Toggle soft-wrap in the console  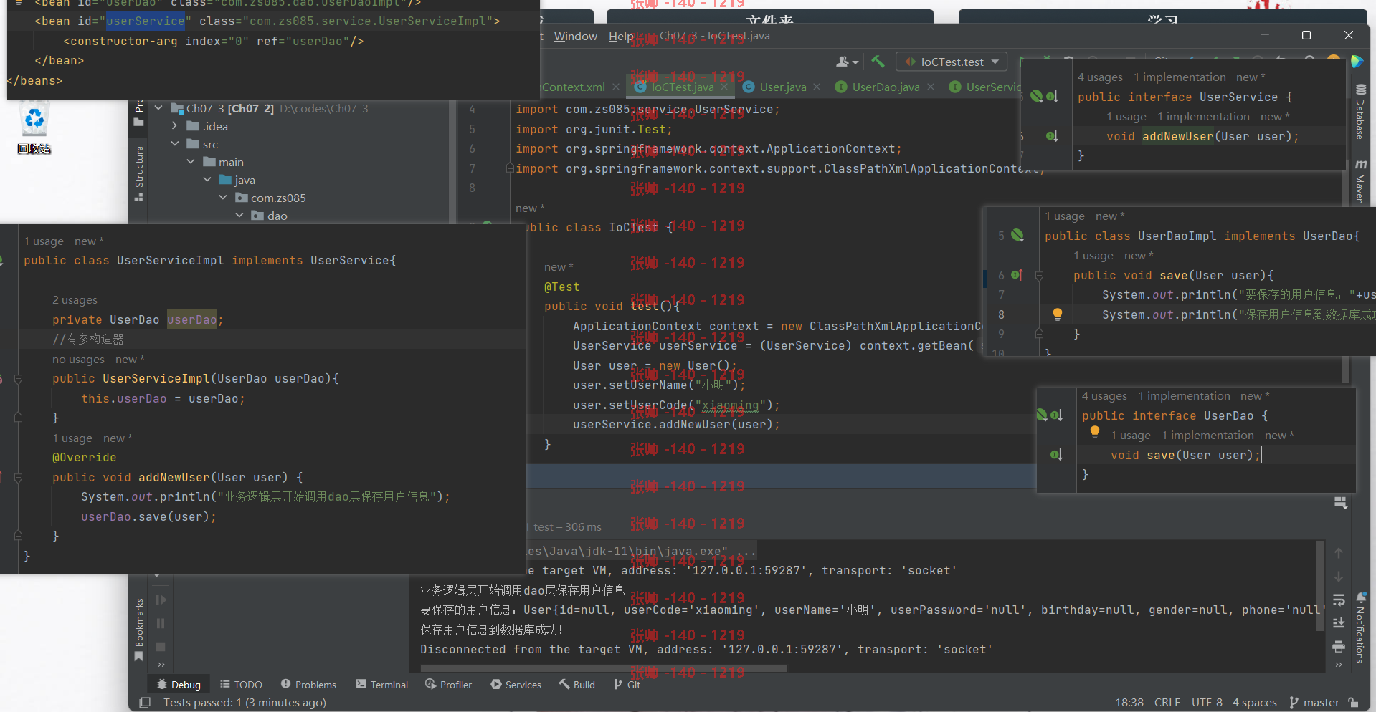[x=1338, y=600]
